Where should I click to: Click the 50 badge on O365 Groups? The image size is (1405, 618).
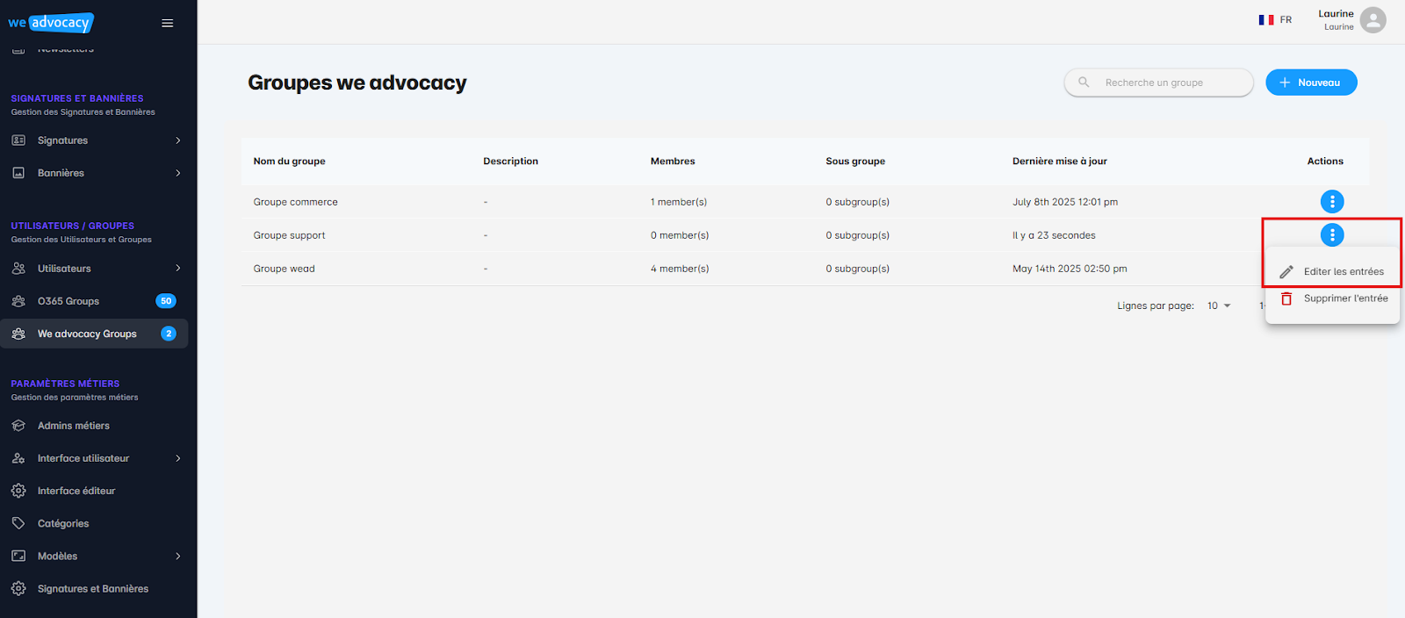pos(166,301)
